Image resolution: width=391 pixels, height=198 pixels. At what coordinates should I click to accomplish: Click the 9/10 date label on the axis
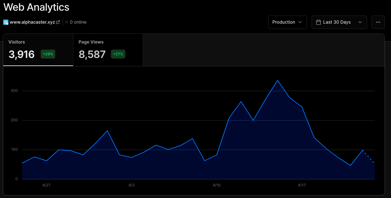pos(217,185)
